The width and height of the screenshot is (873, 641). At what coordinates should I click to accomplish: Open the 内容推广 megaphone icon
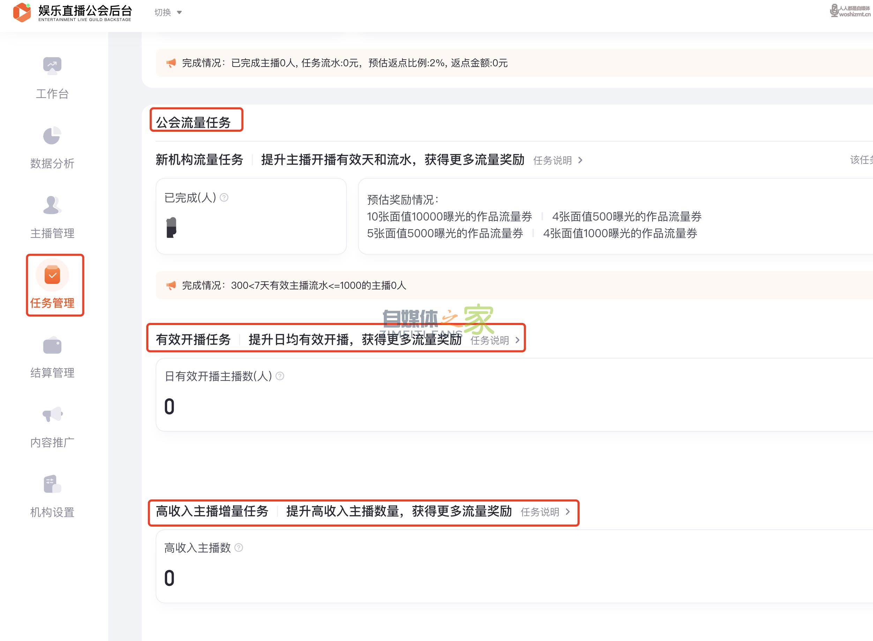[x=52, y=414]
